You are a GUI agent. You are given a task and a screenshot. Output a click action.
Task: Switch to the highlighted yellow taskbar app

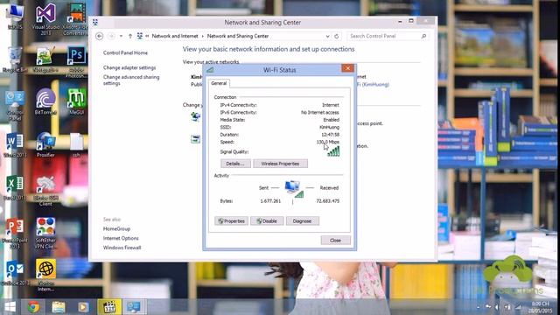tap(109, 307)
